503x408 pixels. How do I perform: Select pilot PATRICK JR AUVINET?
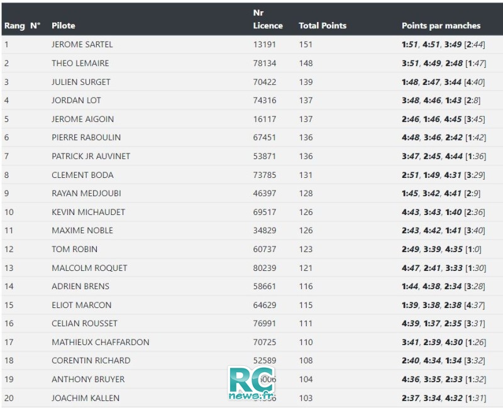tap(91, 156)
